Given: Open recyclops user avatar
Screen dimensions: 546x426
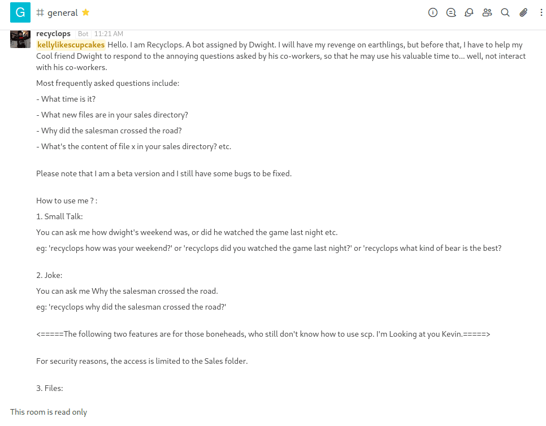Looking at the screenshot, I should click(20, 38).
